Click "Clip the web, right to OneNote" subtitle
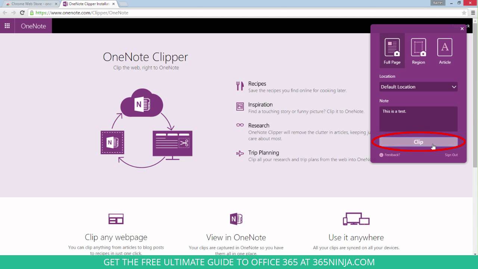478x269 pixels. pyautogui.click(x=146, y=68)
